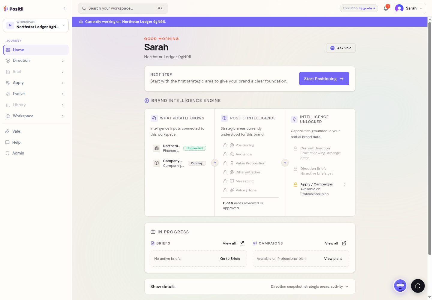Expand the Workspace menu chevron
Screen dimensions: 432x300
[x=63, y=116]
